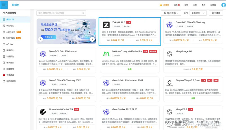226x130 pixels.
Task: Click the Kling-V2 6 logo
Action: (x=169, y=112)
